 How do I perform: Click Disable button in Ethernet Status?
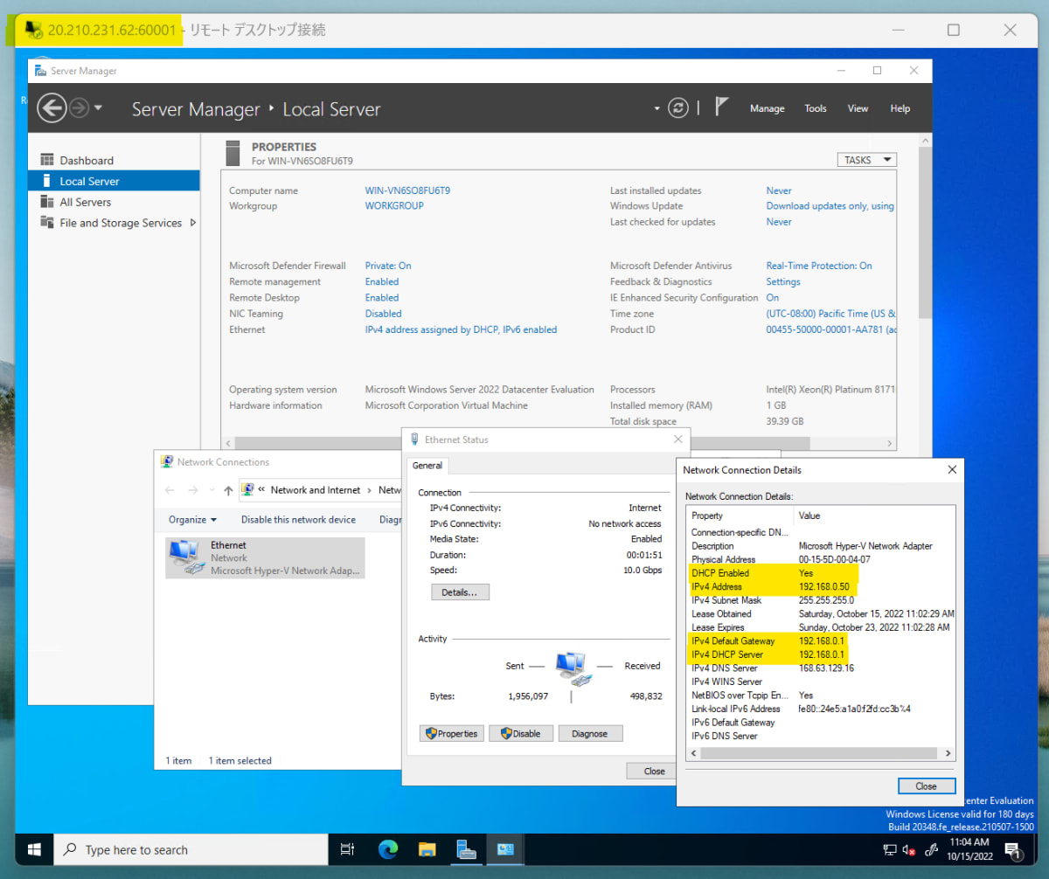[x=521, y=734]
